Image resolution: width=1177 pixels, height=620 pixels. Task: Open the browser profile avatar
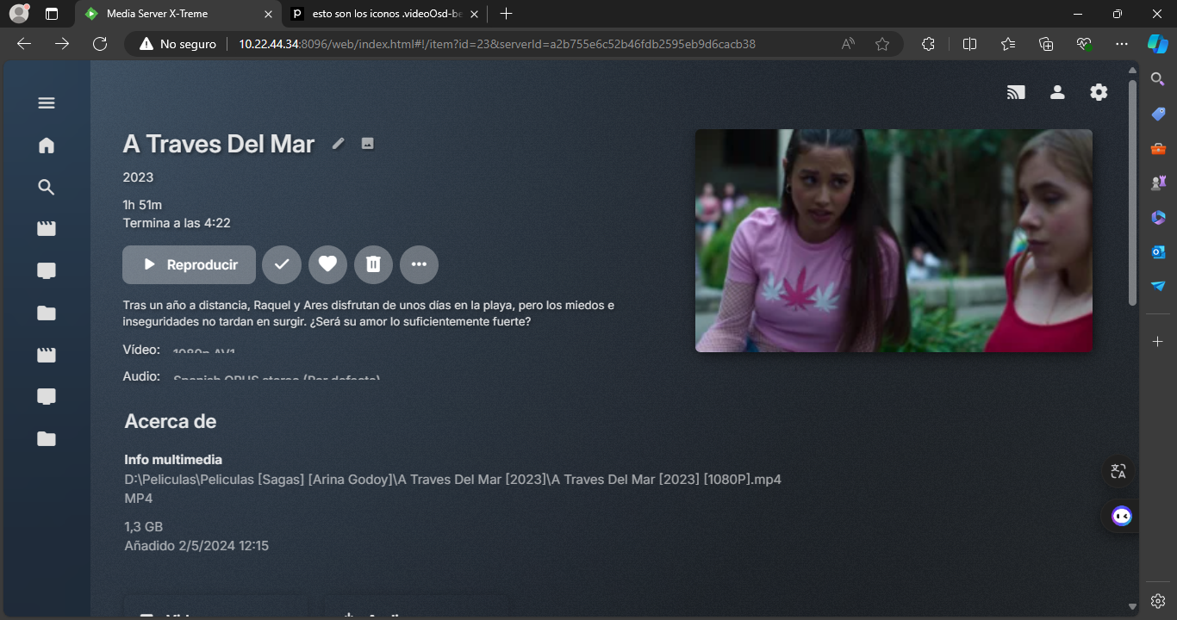(x=19, y=14)
